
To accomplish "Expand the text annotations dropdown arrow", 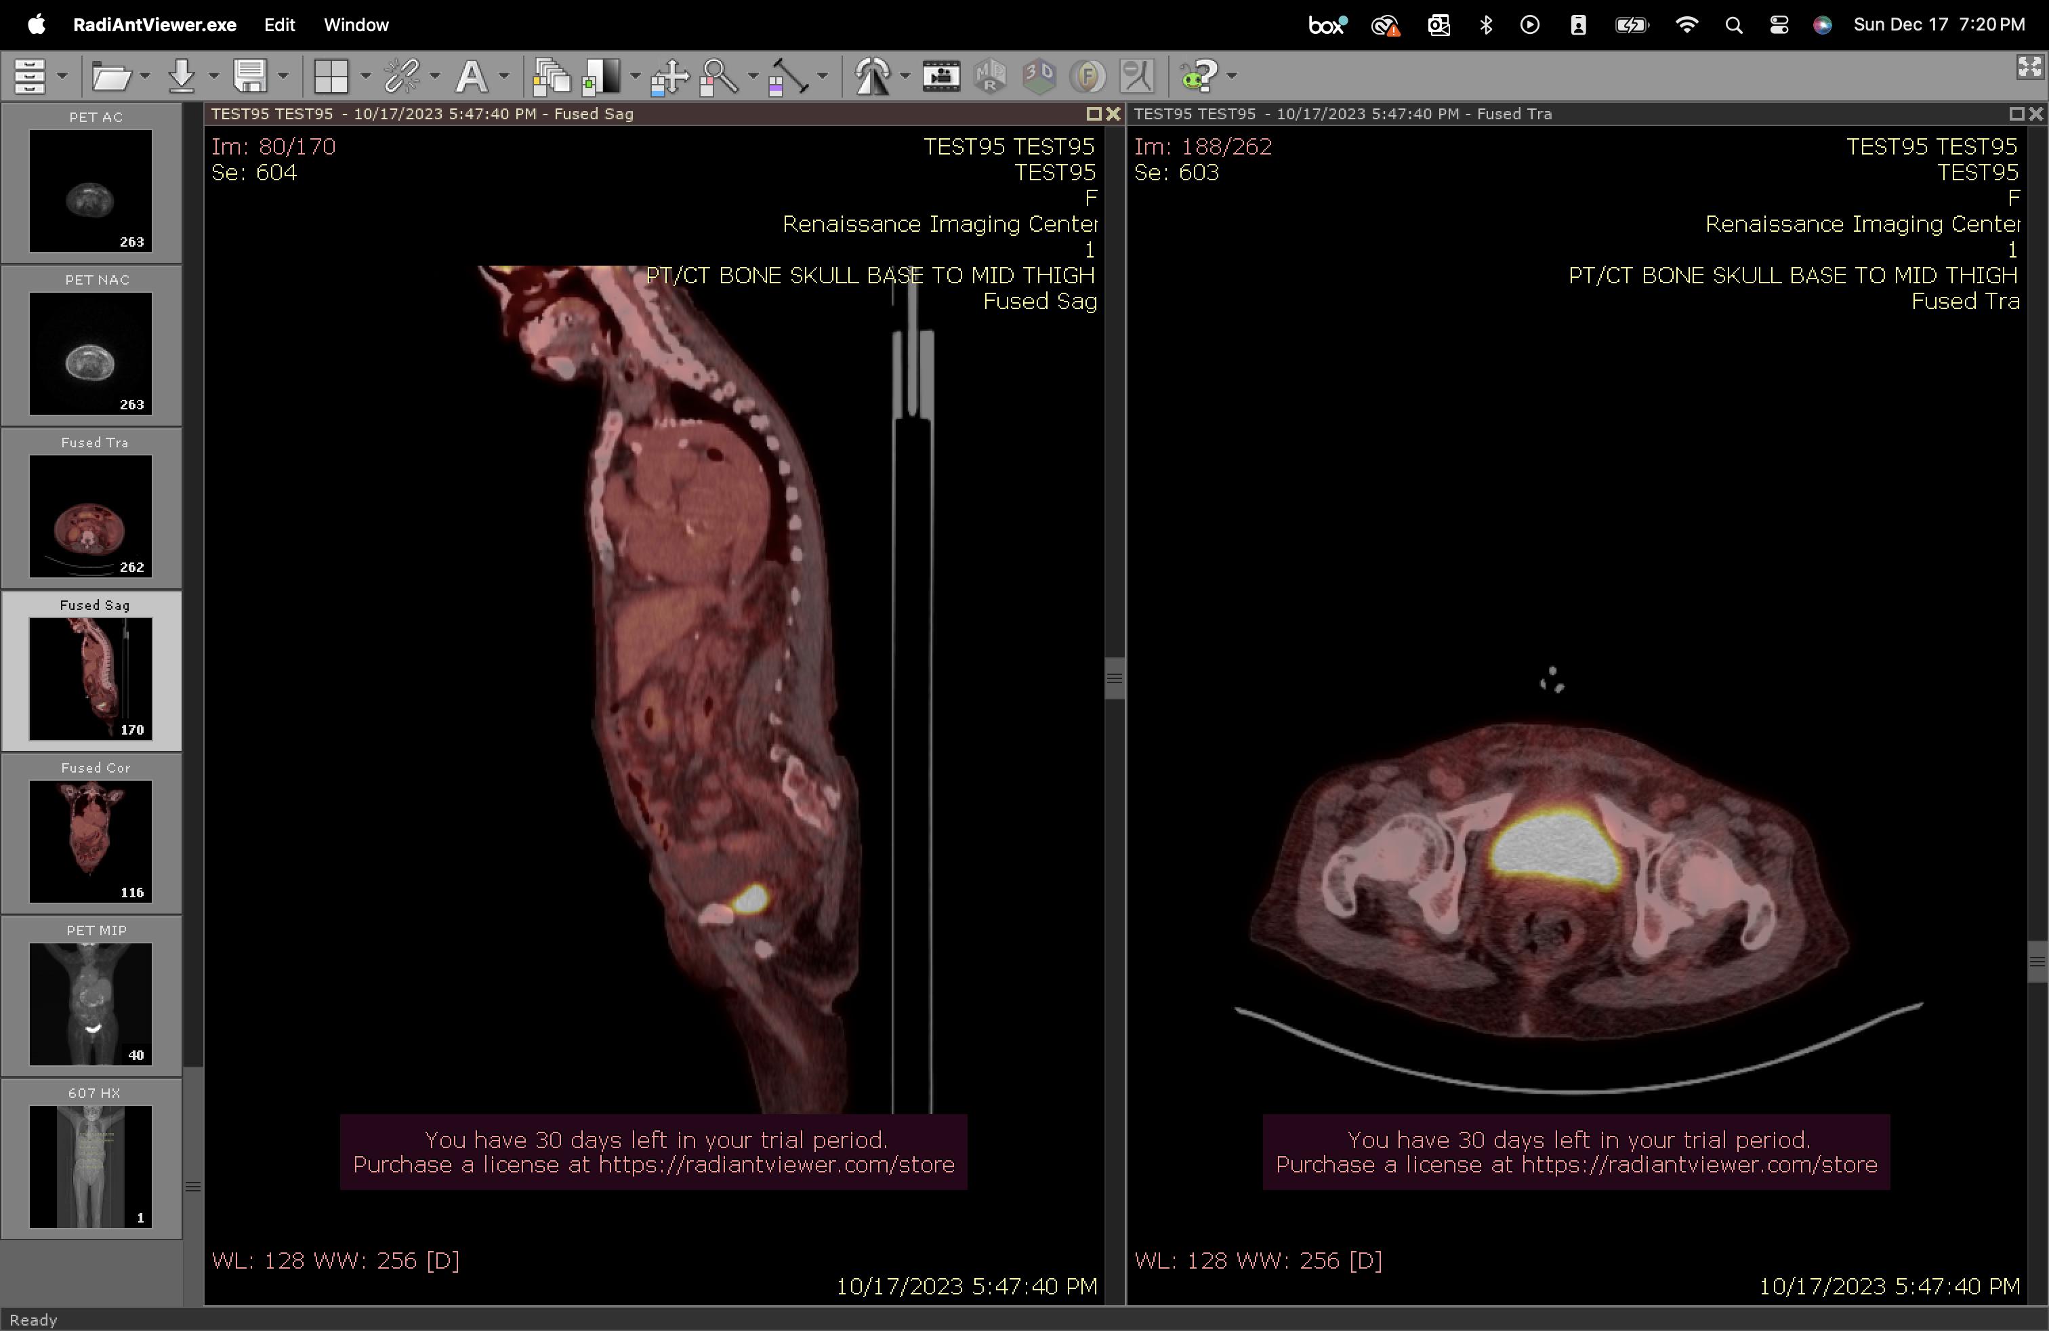I will 505,77.
